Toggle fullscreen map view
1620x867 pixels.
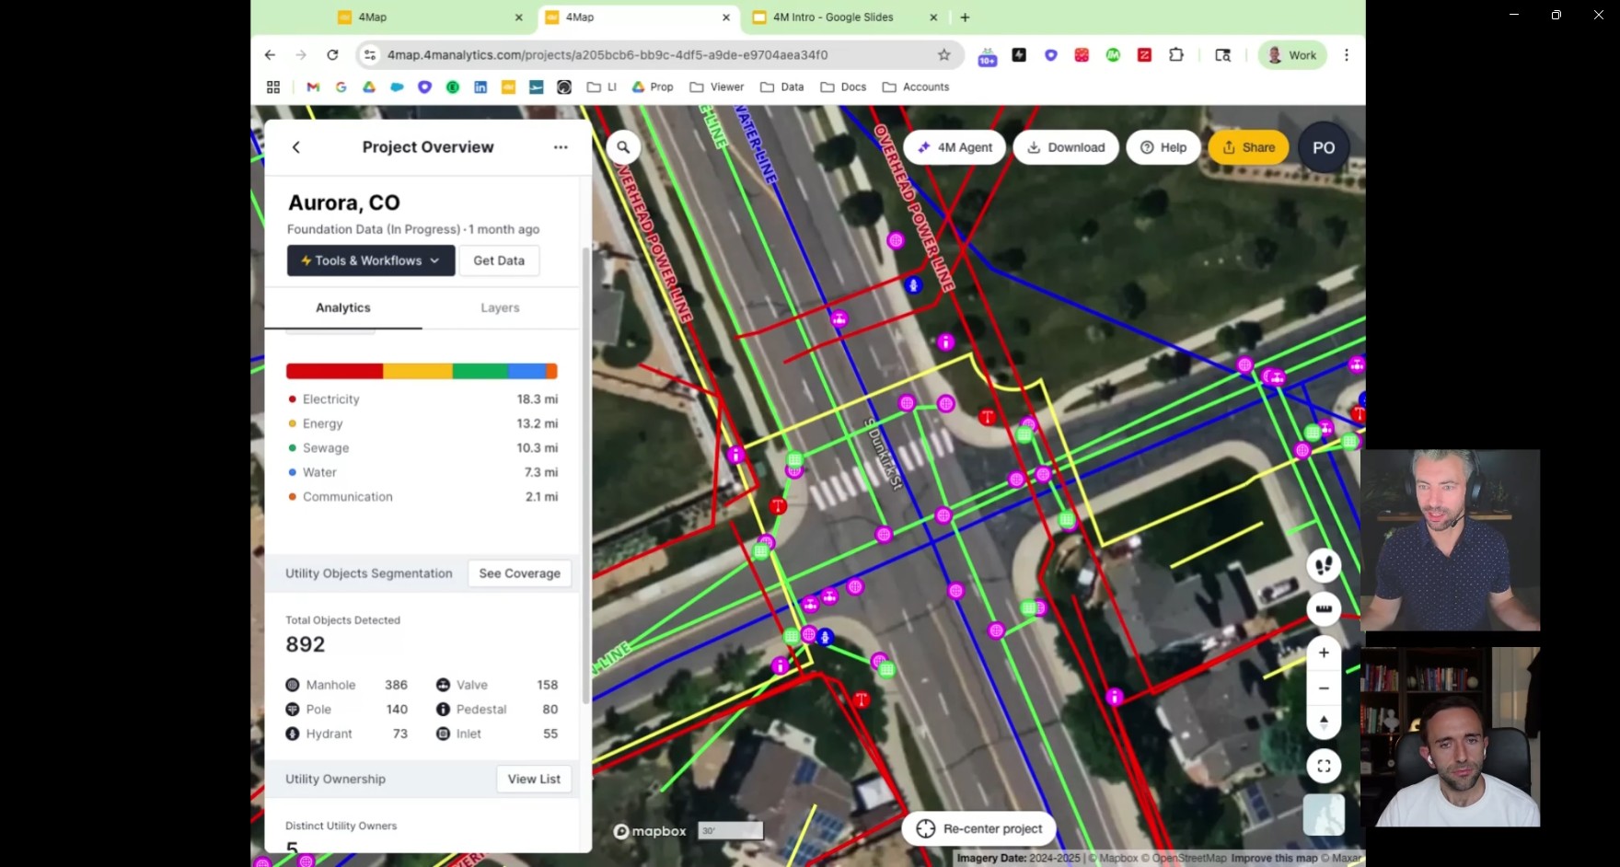click(1324, 766)
